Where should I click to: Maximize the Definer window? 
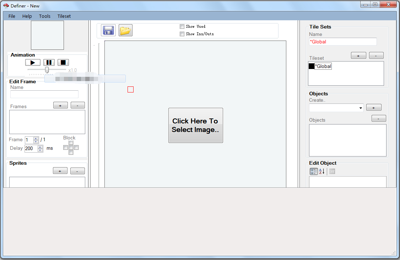click(x=375, y=4)
